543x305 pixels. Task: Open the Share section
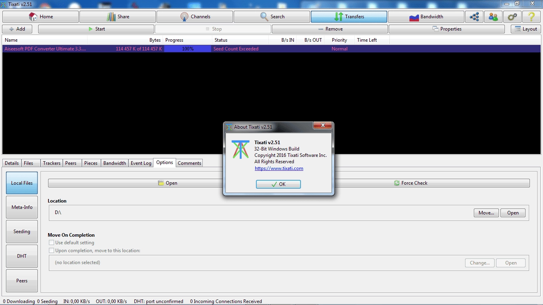118,17
